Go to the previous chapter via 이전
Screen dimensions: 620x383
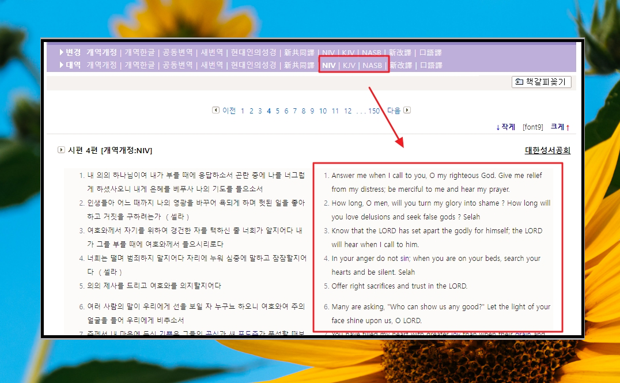click(x=229, y=110)
